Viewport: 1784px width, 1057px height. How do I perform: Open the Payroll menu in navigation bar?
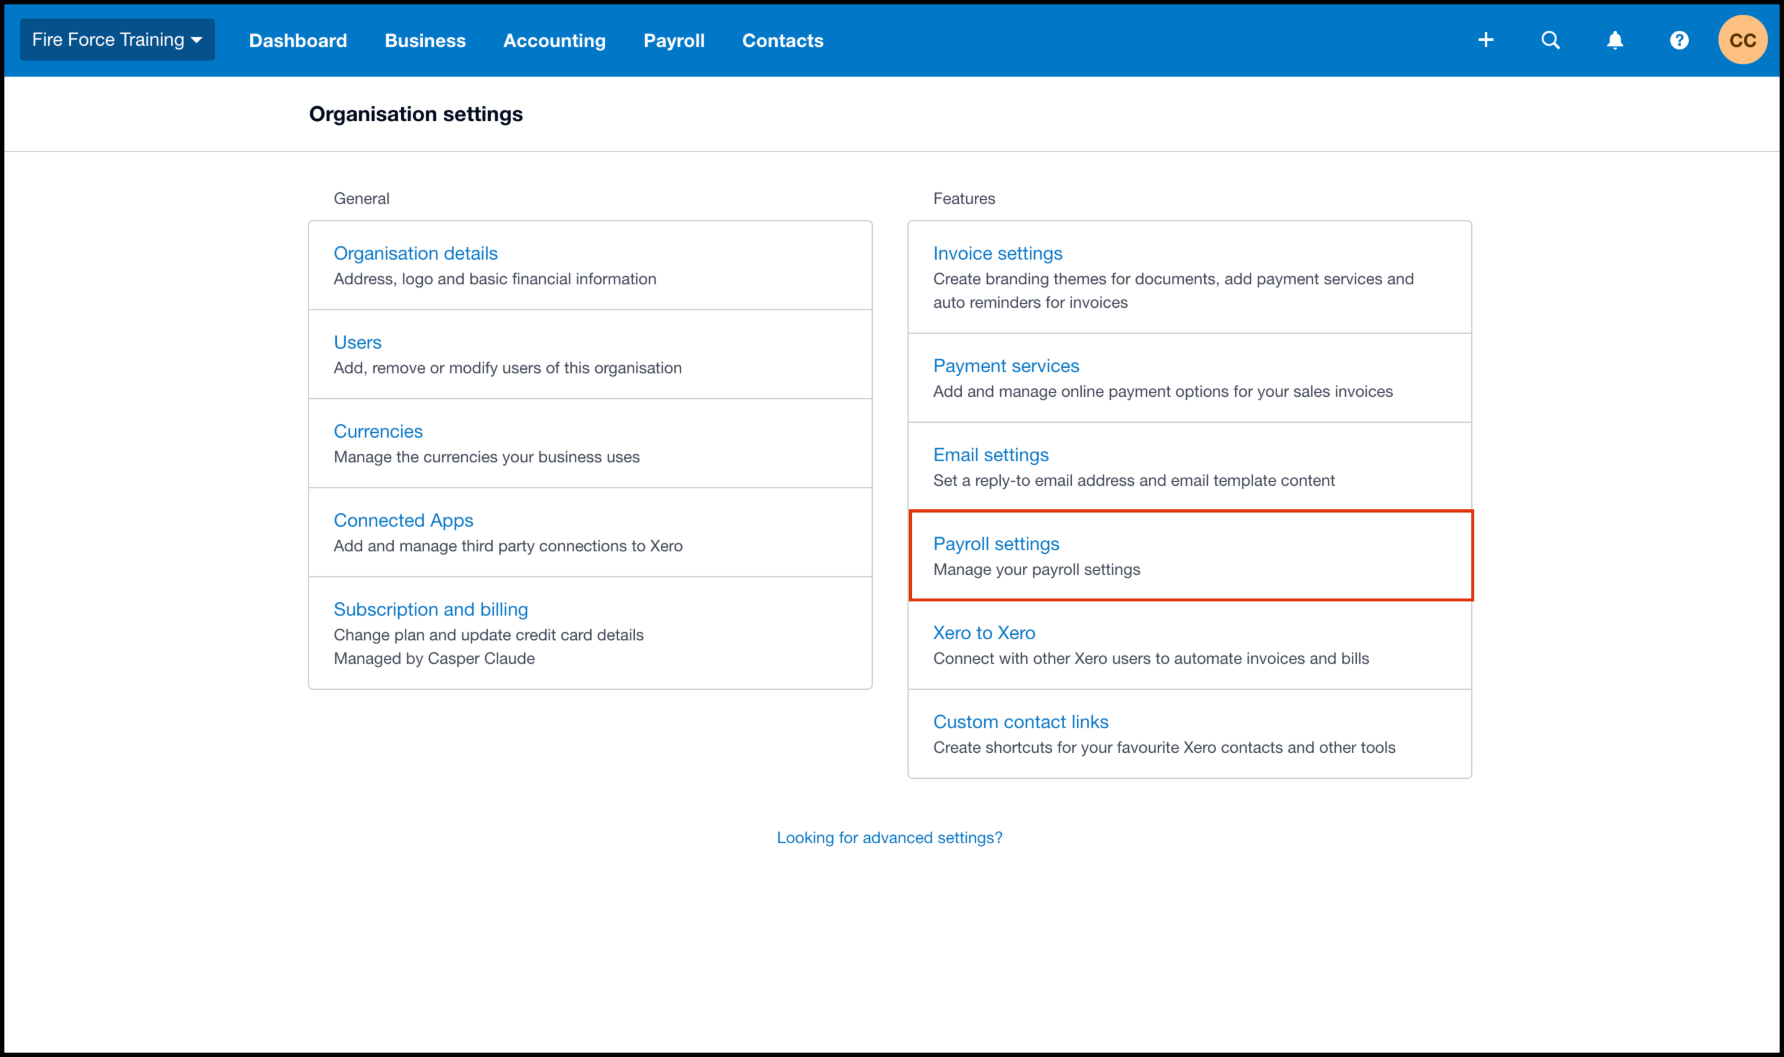coord(674,41)
